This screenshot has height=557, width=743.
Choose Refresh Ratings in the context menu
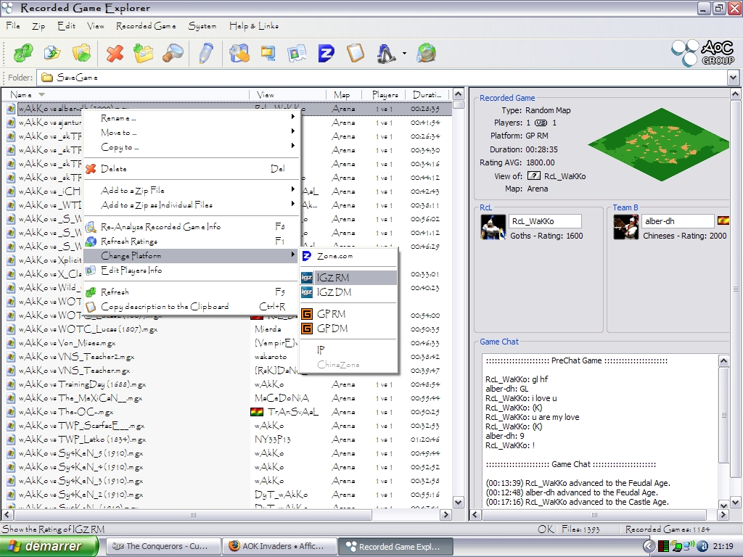pos(192,241)
